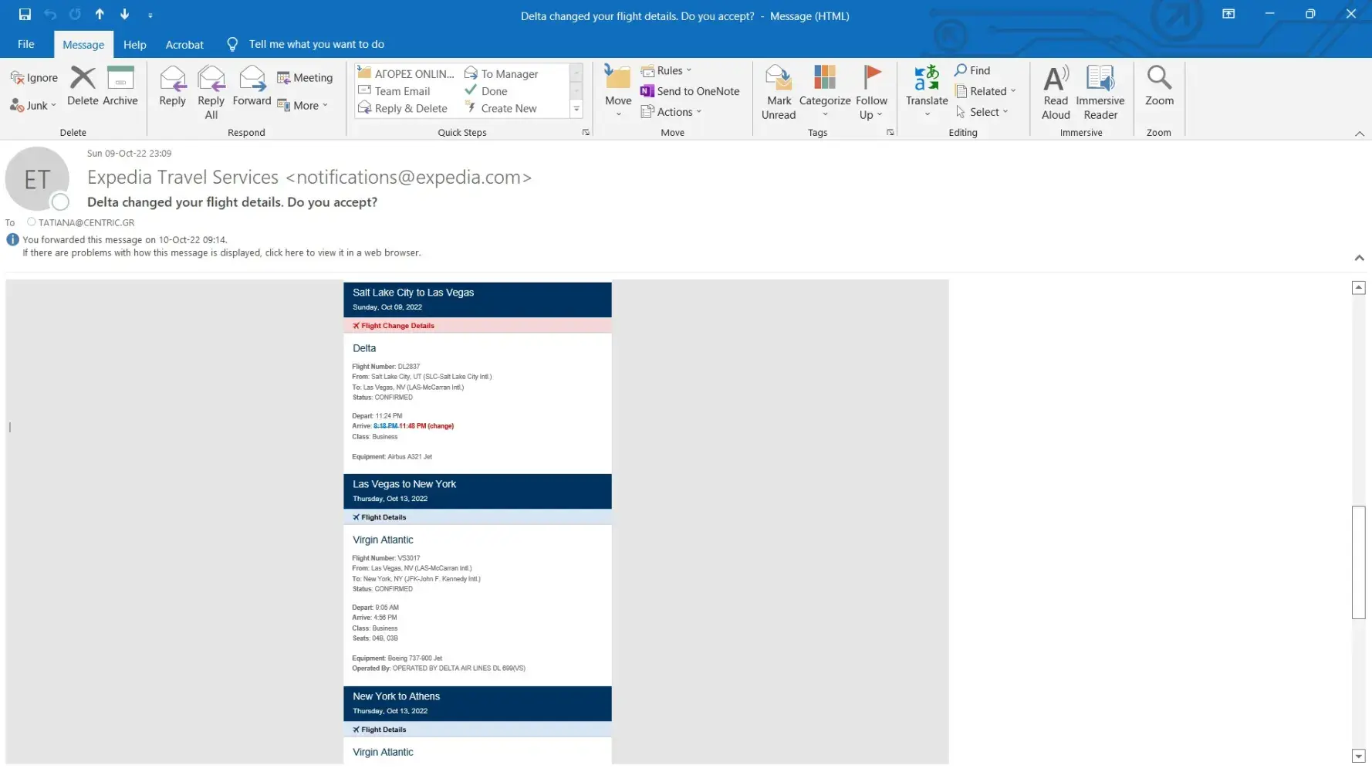Open the File tab
The image size is (1372, 772).
click(25, 44)
